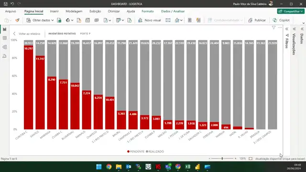Screen dimensions: 306x172
Task: Select Table view icon in left sidebar
Action: (x=4, y=38)
